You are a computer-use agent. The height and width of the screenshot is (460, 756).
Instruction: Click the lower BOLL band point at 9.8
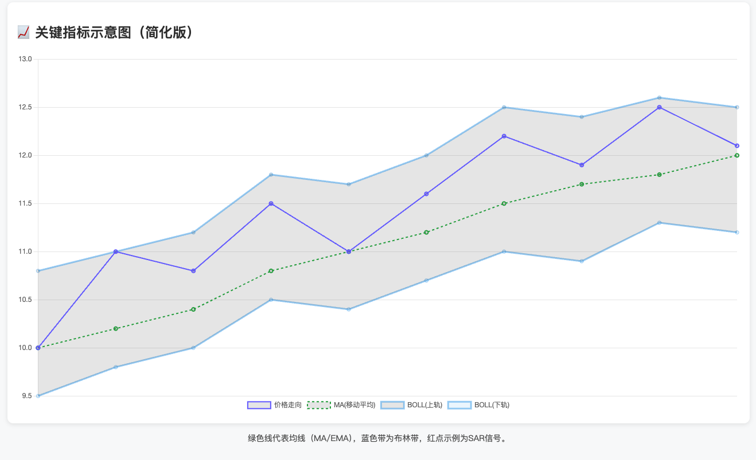115,367
